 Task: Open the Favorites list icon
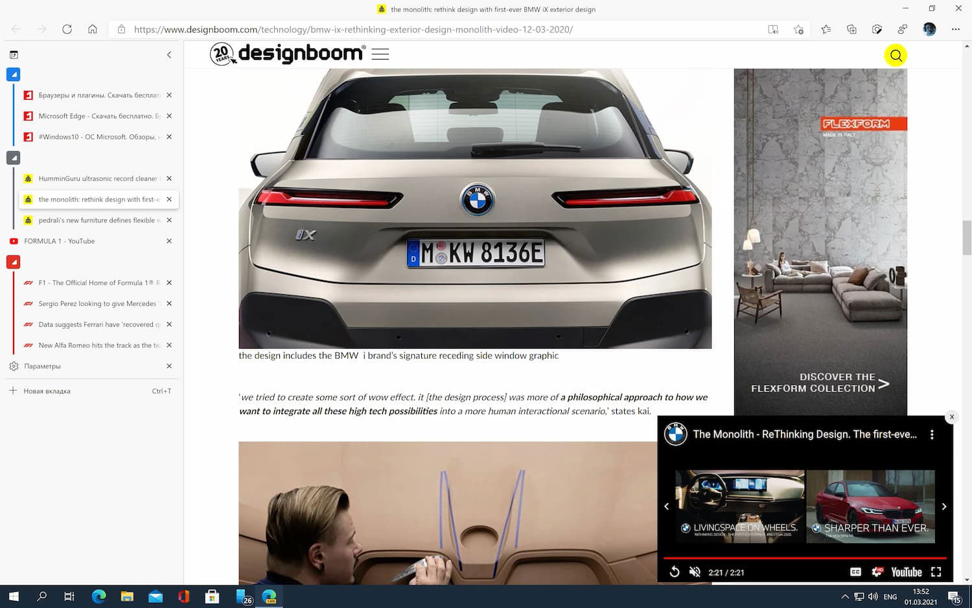coord(826,29)
